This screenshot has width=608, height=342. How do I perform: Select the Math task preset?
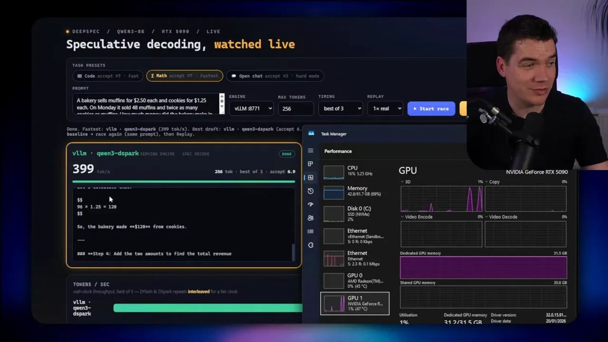(x=184, y=76)
